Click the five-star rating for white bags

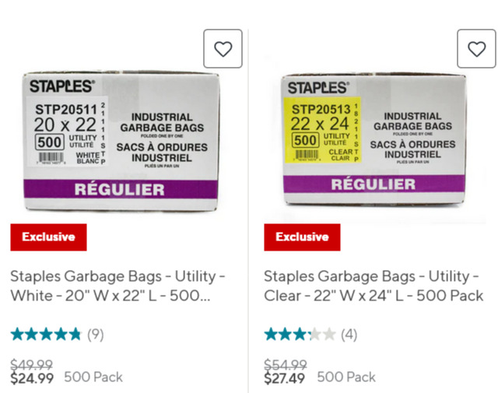click(x=45, y=335)
